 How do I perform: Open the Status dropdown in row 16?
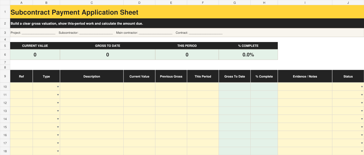(362, 135)
